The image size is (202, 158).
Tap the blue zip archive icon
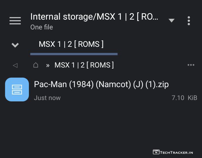(17, 89)
